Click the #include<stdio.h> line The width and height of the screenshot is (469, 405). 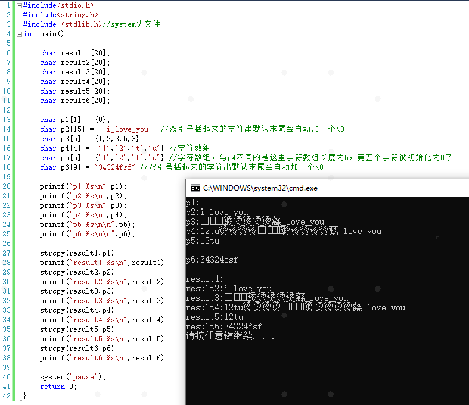[x=58, y=5]
